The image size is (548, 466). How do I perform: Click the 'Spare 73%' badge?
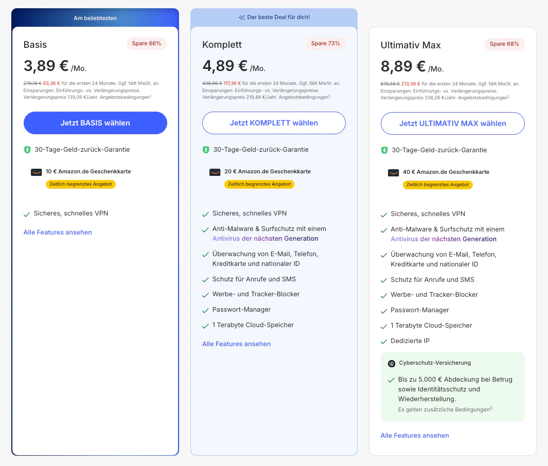pyautogui.click(x=326, y=44)
